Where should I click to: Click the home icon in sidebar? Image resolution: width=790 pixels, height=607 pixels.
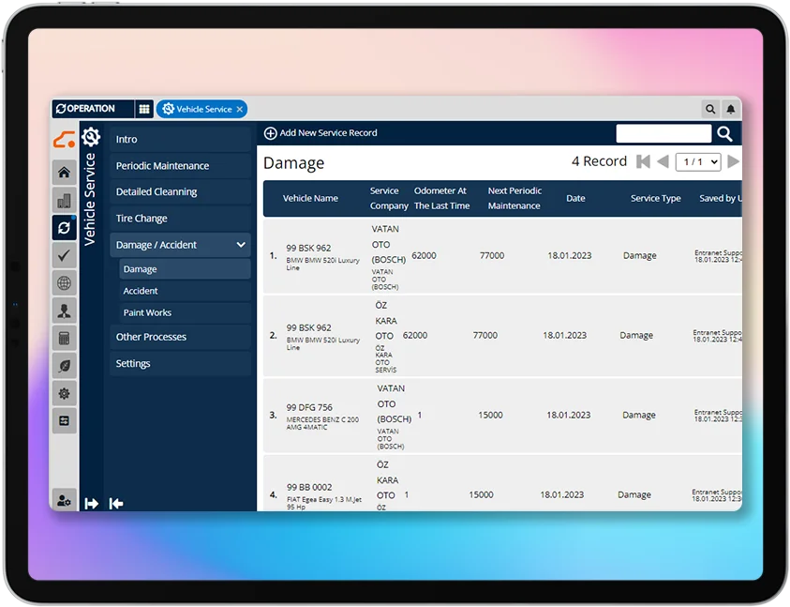coord(64,173)
